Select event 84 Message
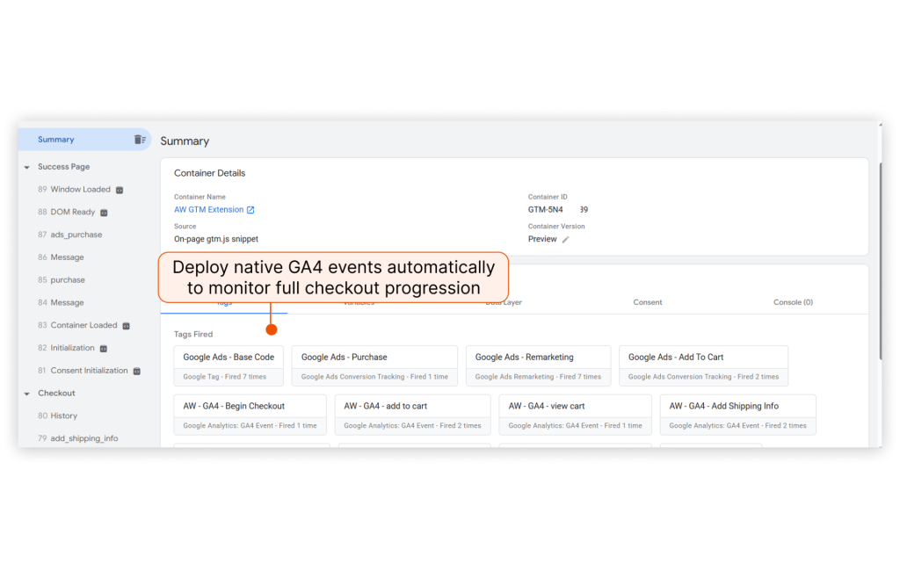The image size is (900, 571). 61,302
